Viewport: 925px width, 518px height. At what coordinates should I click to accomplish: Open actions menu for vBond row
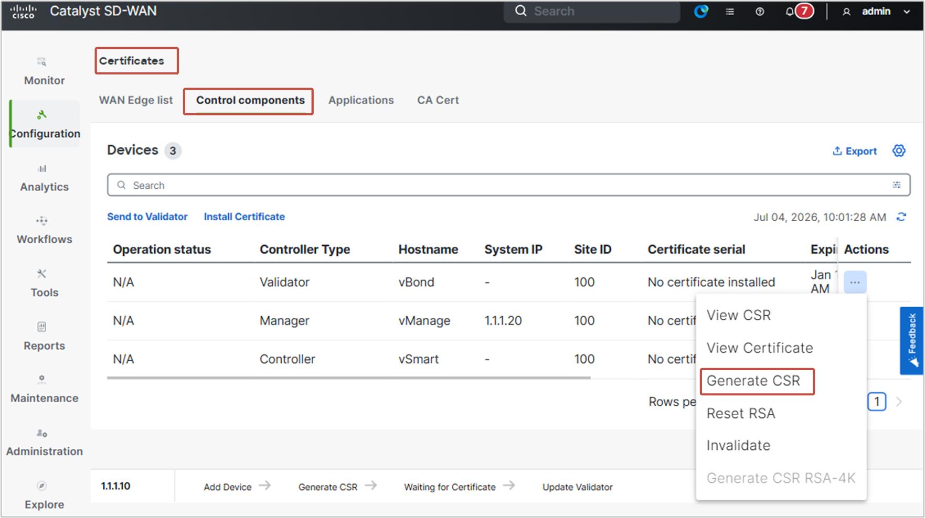[x=855, y=282]
